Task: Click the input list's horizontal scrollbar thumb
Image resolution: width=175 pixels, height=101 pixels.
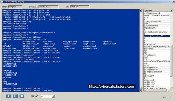Action: pyautogui.click(x=156, y=90)
